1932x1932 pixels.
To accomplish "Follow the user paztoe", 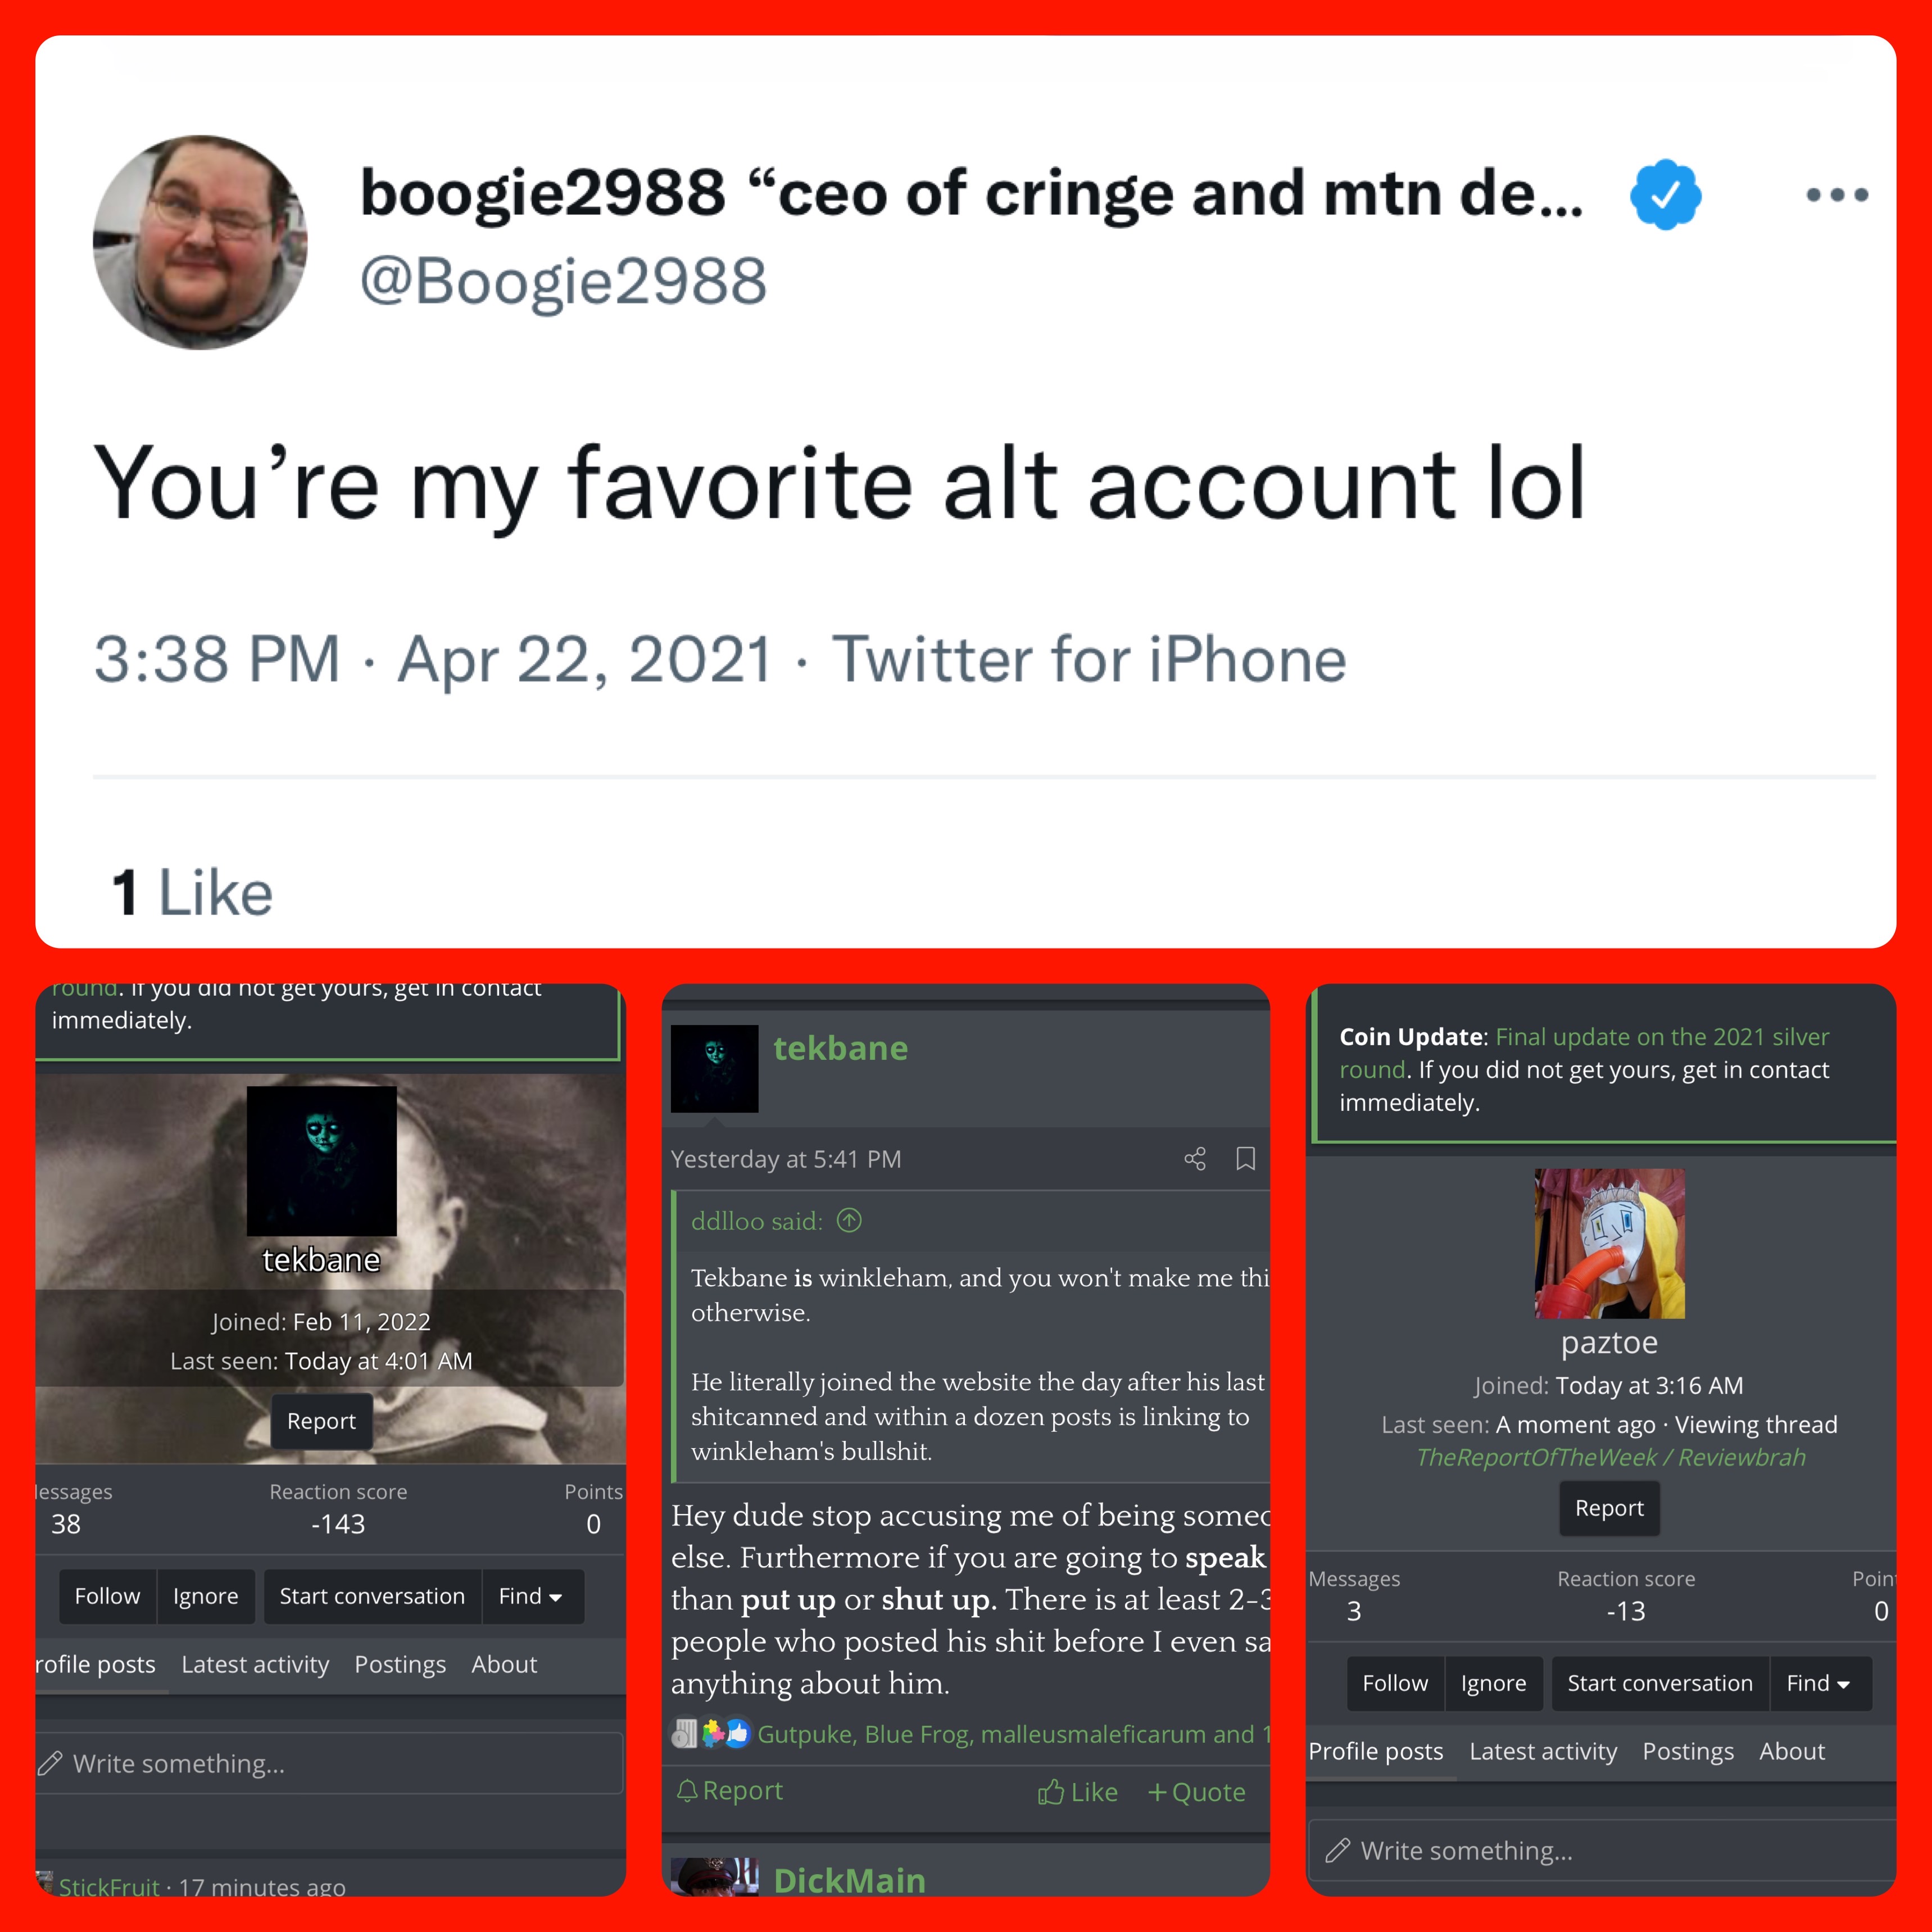I will coord(1395,1683).
